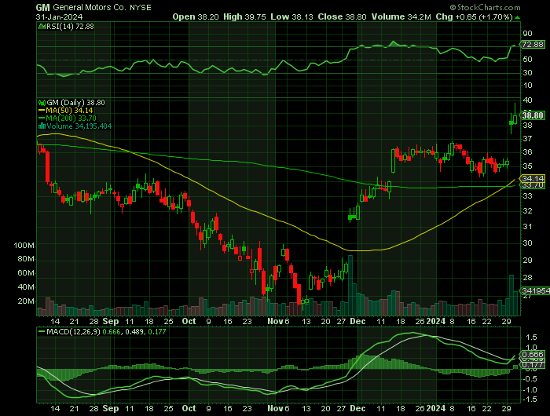The height and width of the screenshot is (416, 550).
Task: Click the boxed 34.14 MA label on right axis
Action: [533, 179]
